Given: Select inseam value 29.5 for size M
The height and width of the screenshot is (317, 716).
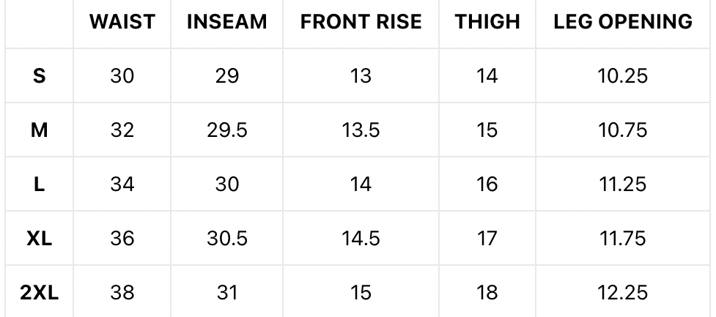Looking at the screenshot, I should [x=227, y=130].
